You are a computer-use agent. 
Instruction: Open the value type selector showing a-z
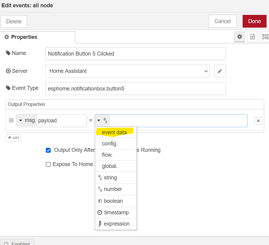(102, 120)
